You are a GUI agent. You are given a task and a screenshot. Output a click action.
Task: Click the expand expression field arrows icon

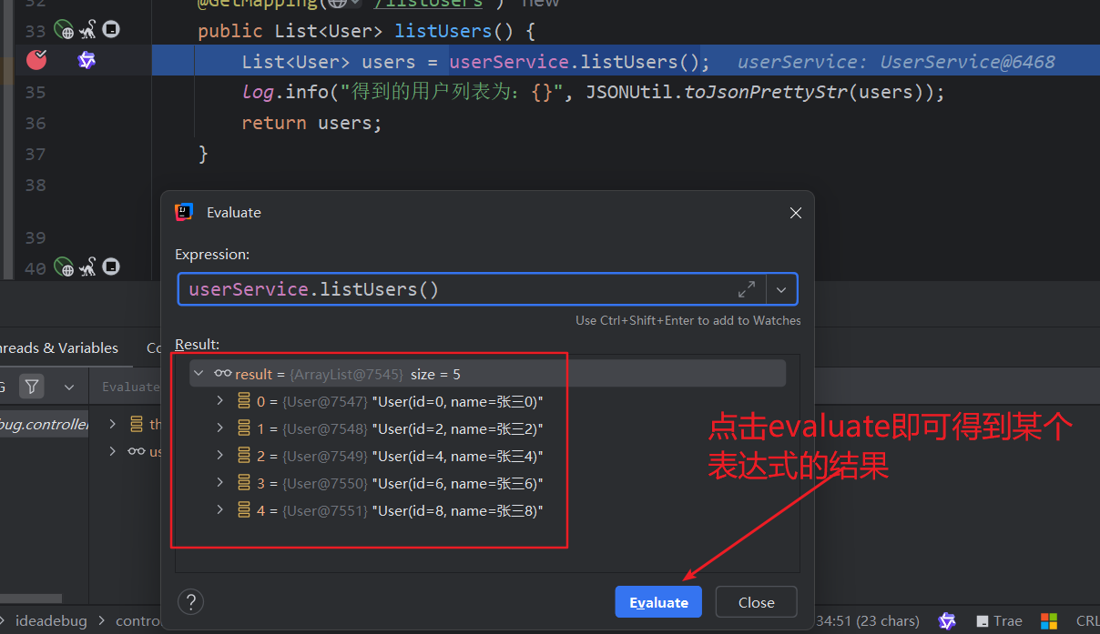click(x=746, y=289)
